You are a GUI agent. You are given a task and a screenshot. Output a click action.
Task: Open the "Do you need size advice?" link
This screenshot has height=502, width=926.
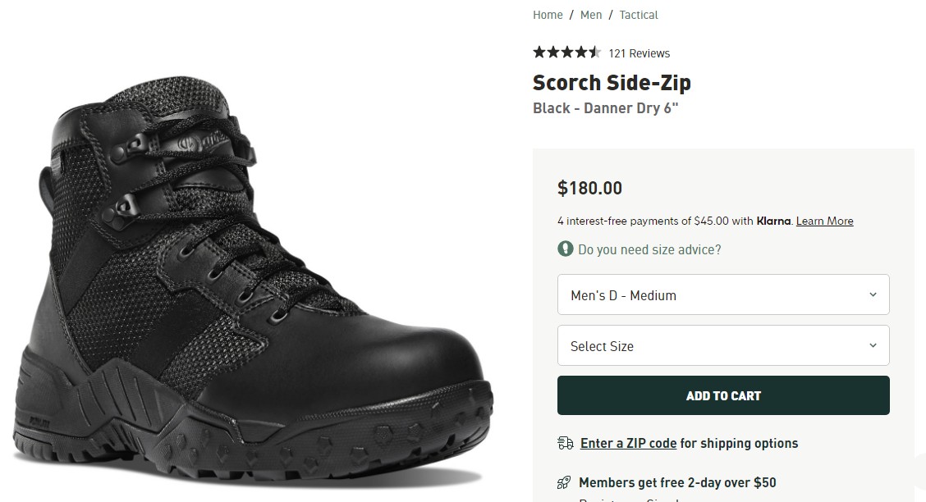pyautogui.click(x=649, y=249)
